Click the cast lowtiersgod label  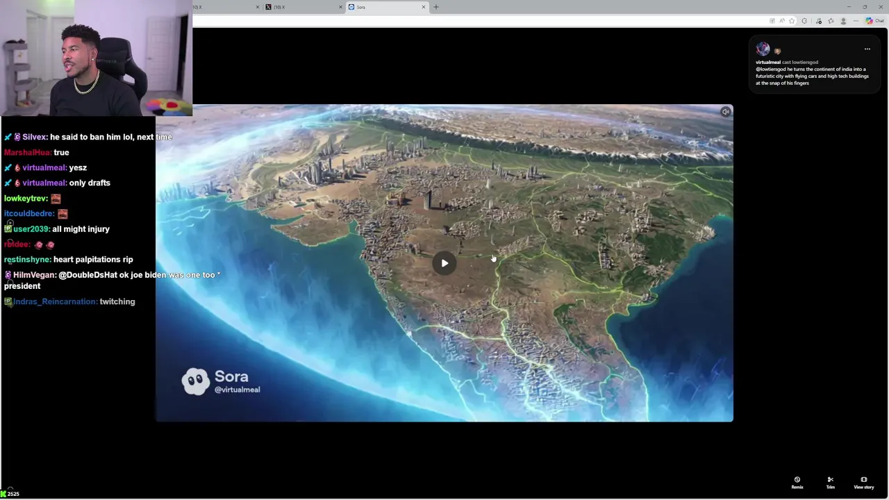click(800, 62)
